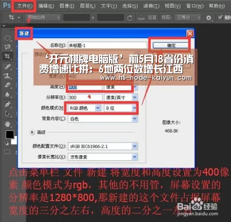Close the 新建 dialog
The width and height of the screenshot is (231, 222).
pos(190,34)
